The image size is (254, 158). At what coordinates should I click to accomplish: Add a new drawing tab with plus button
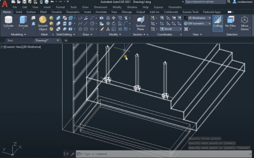66,40
